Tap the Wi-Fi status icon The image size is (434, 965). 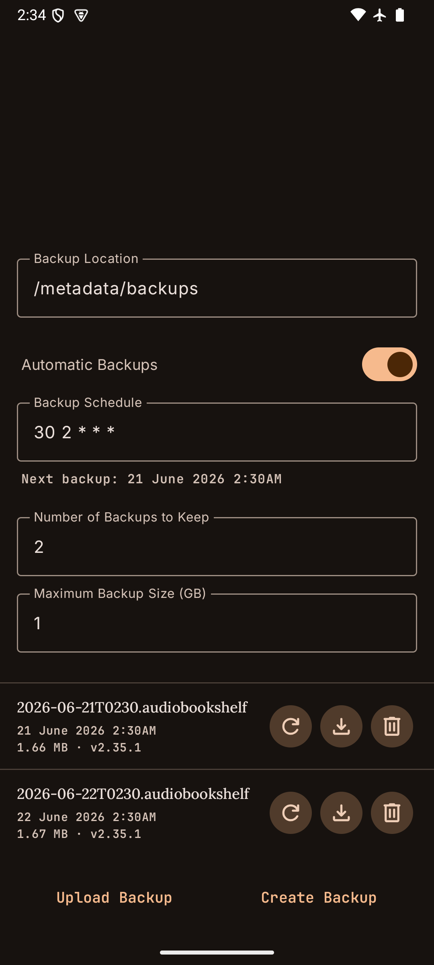pyautogui.click(x=358, y=15)
